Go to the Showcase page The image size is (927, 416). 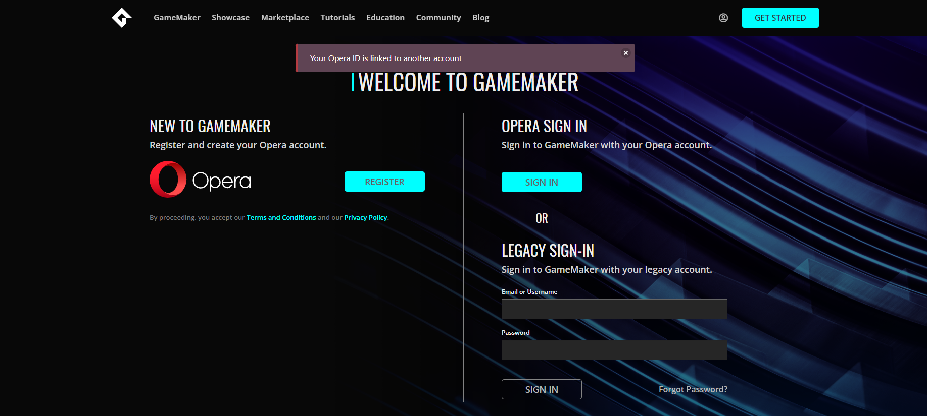(230, 18)
